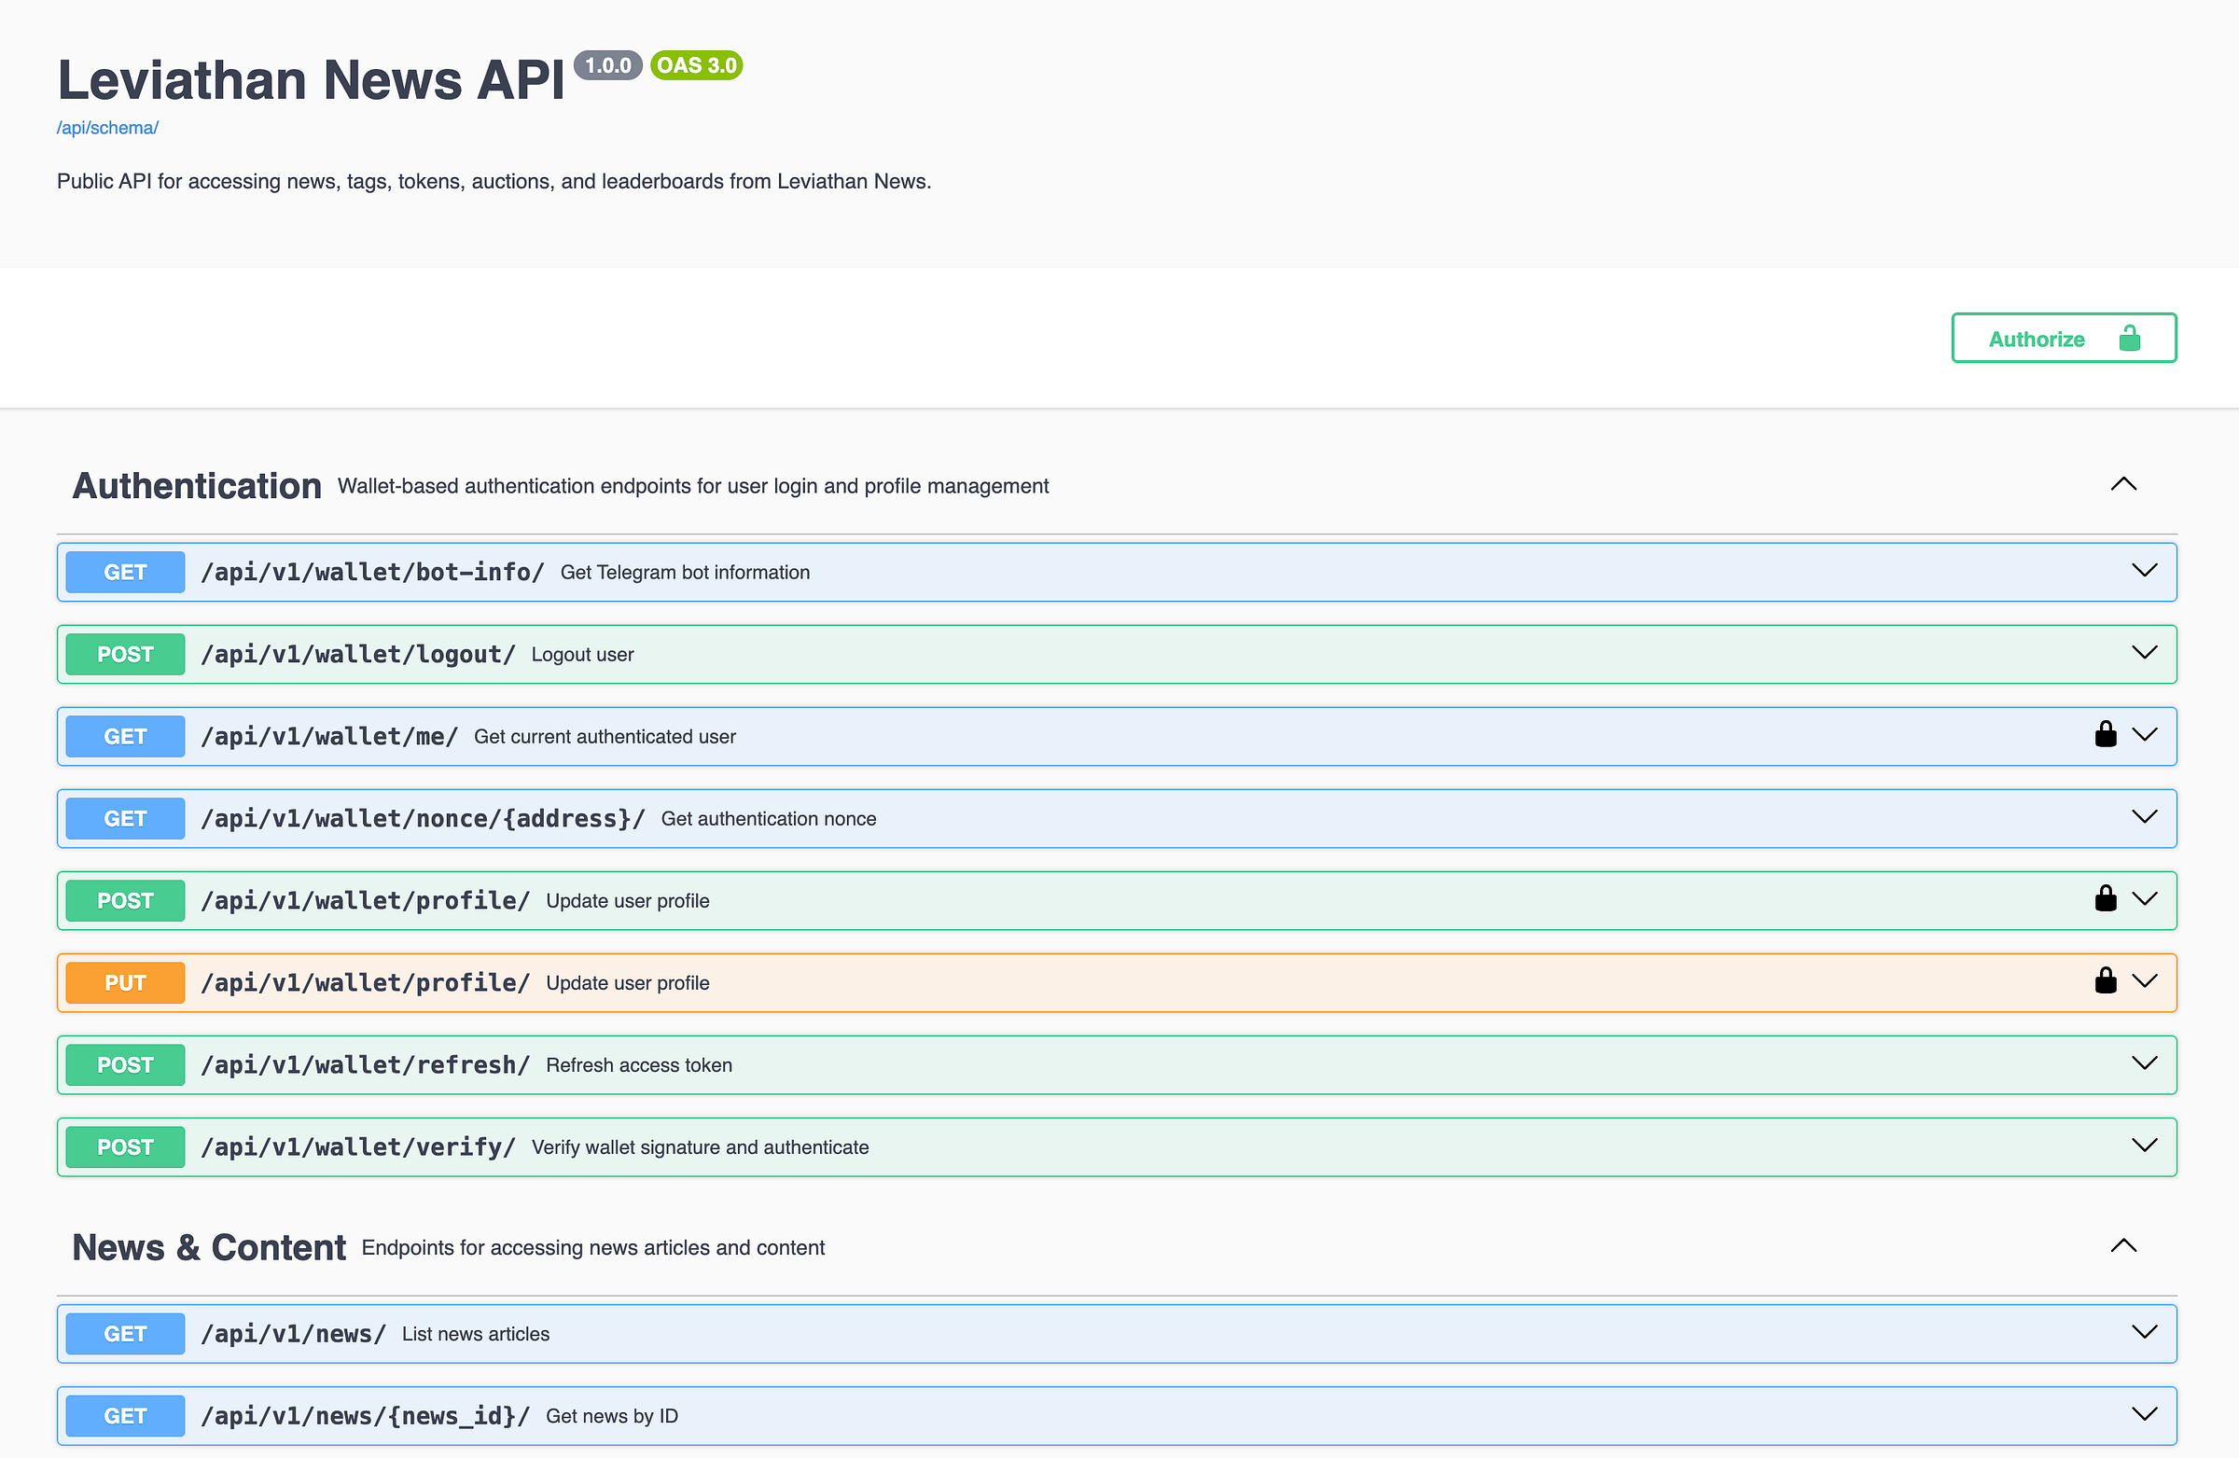The image size is (2239, 1458).
Task: Click the OAS 3.0 badge
Action: click(x=696, y=65)
